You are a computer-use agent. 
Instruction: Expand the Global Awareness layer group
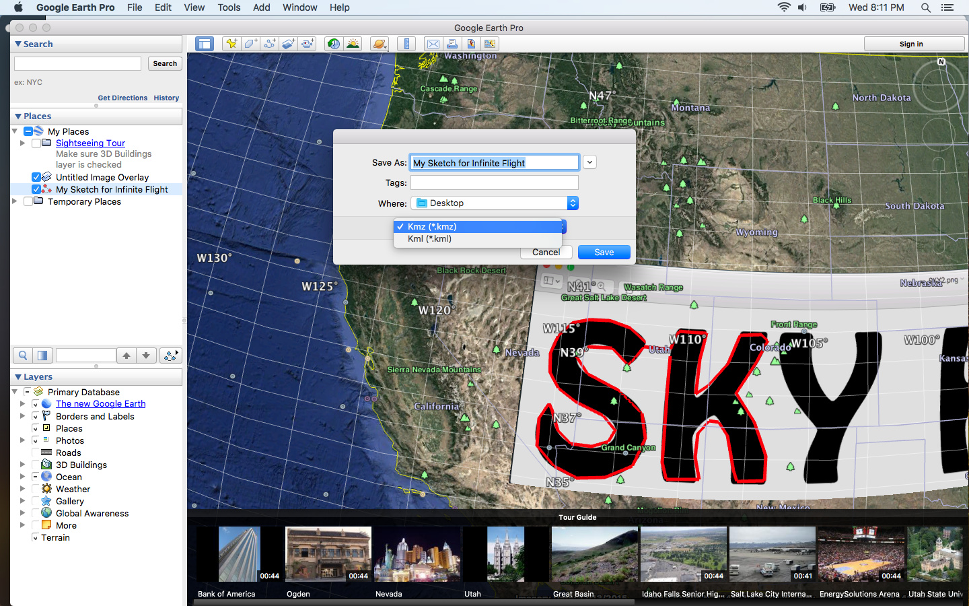(23, 513)
